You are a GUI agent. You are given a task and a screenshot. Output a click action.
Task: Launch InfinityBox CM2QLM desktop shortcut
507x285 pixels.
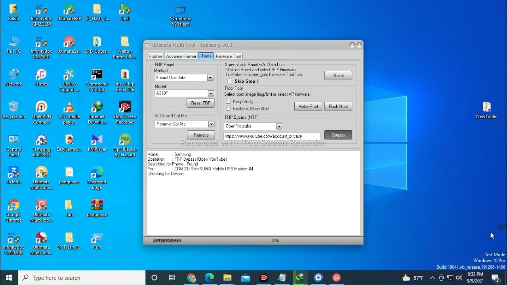pos(41,15)
